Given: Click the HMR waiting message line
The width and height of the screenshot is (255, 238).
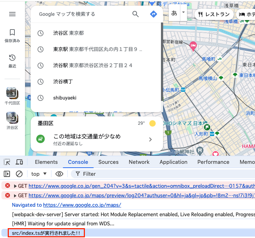Looking at the screenshot, I should [x=63, y=224].
